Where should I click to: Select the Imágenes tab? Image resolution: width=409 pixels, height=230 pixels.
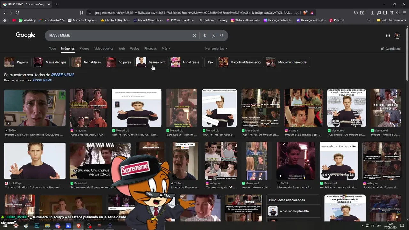coord(68,48)
